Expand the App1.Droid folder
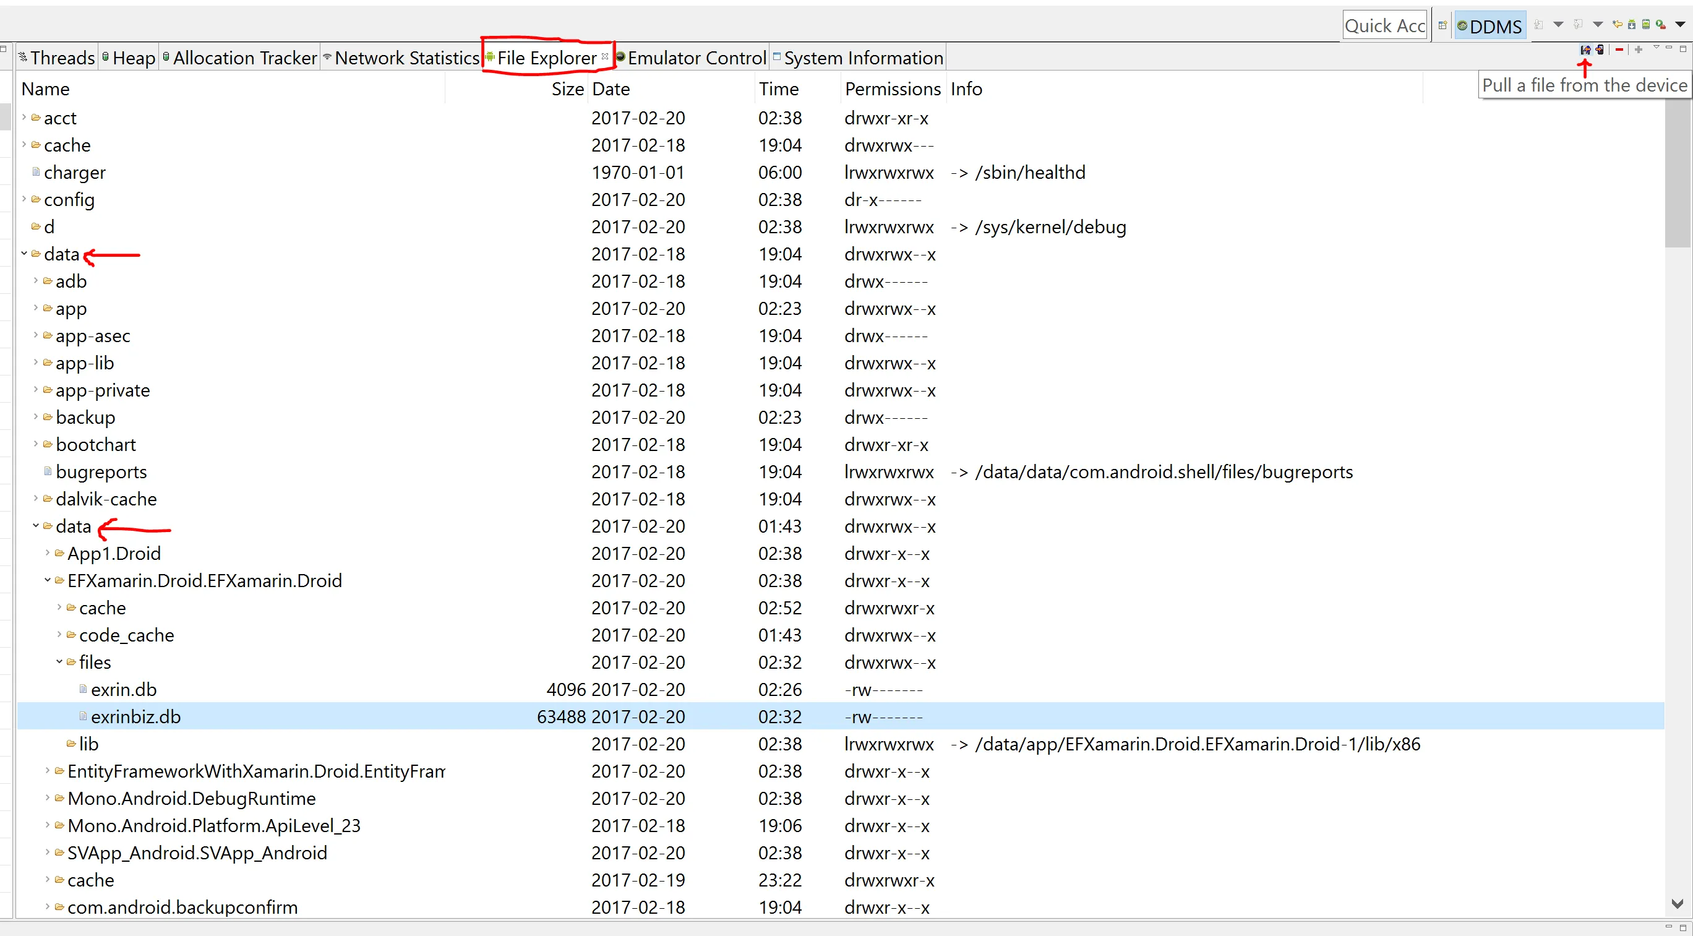The image size is (1693, 936). pyautogui.click(x=47, y=554)
